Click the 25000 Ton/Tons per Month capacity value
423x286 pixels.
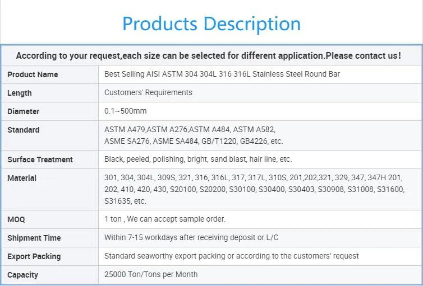pyautogui.click(x=151, y=274)
